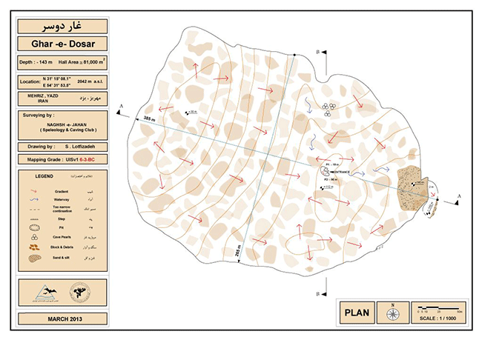
Task: Click the 'Mapping Grade : UISv1' label
Action: tap(53, 160)
